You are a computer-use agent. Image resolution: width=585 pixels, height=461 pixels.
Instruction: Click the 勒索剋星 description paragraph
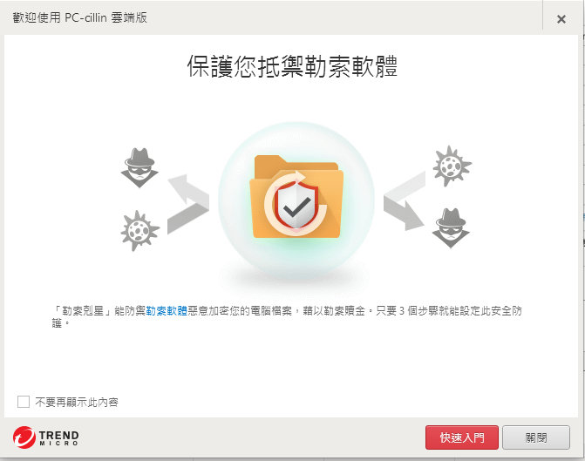coord(287,316)
